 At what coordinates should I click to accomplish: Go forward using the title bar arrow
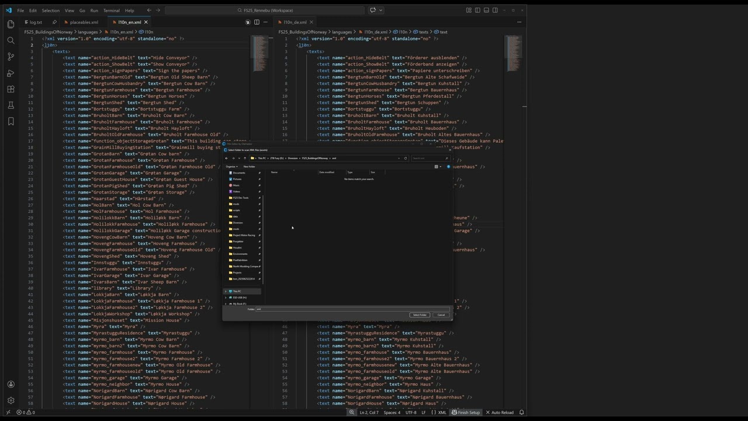pyautogui.click(x=158, y=10)
